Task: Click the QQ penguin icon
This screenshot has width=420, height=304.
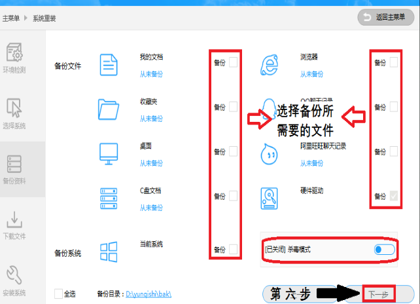Action: point(269,109)
